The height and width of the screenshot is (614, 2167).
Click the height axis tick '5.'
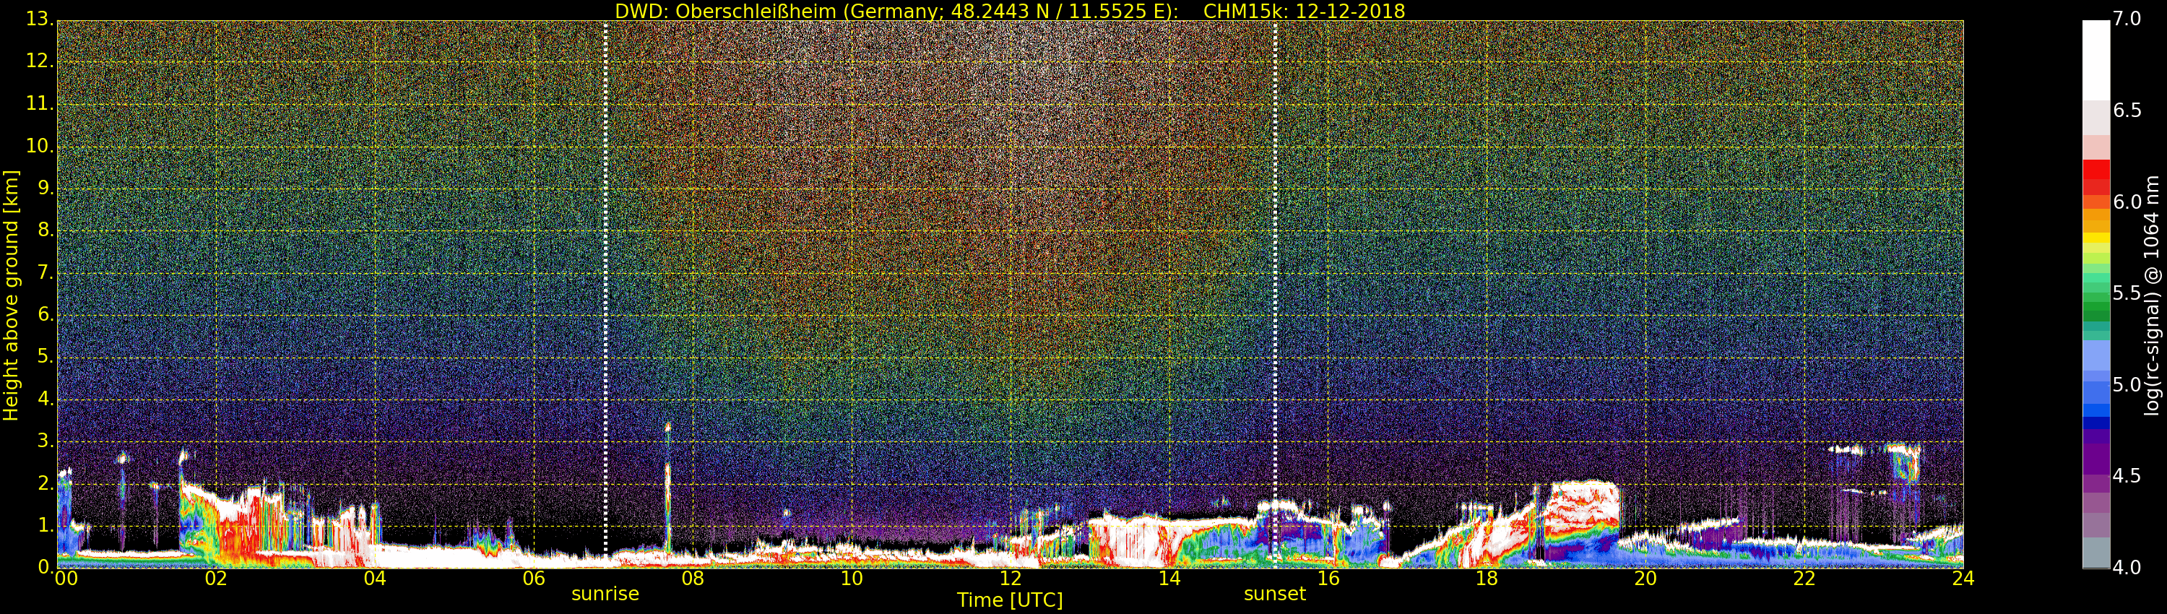tap(46, 357)
